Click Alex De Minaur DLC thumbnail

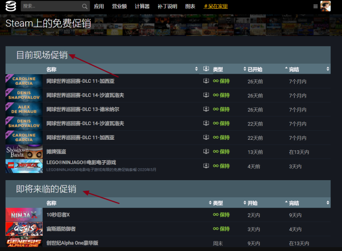click(24, 109)
